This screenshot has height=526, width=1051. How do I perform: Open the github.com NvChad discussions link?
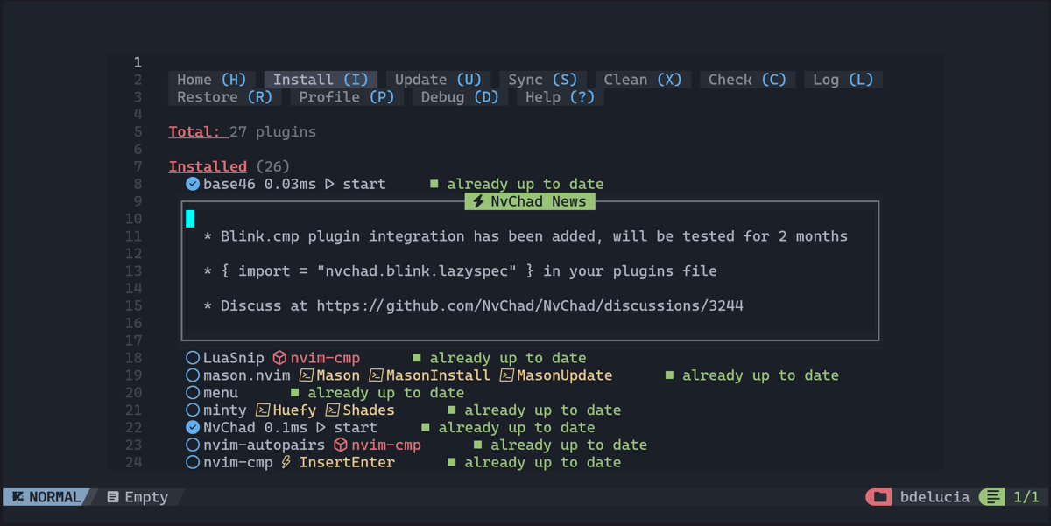[x=530, y=306]
